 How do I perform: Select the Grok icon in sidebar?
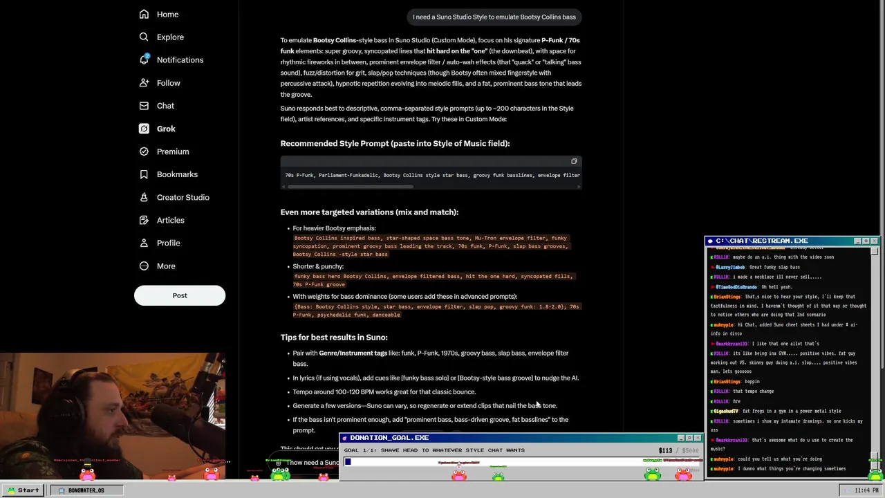144,128
